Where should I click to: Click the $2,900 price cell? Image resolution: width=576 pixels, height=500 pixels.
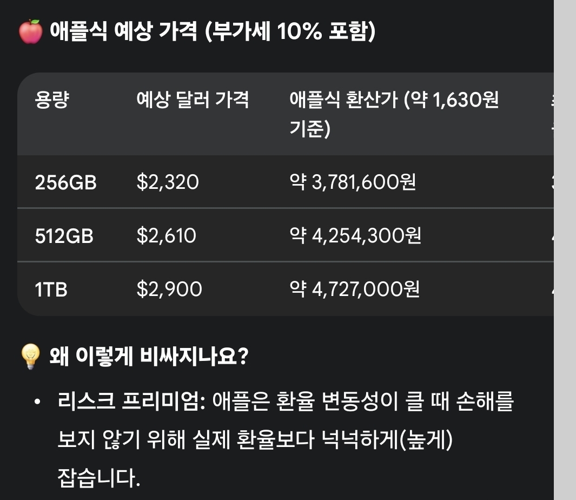pos(169,290)
